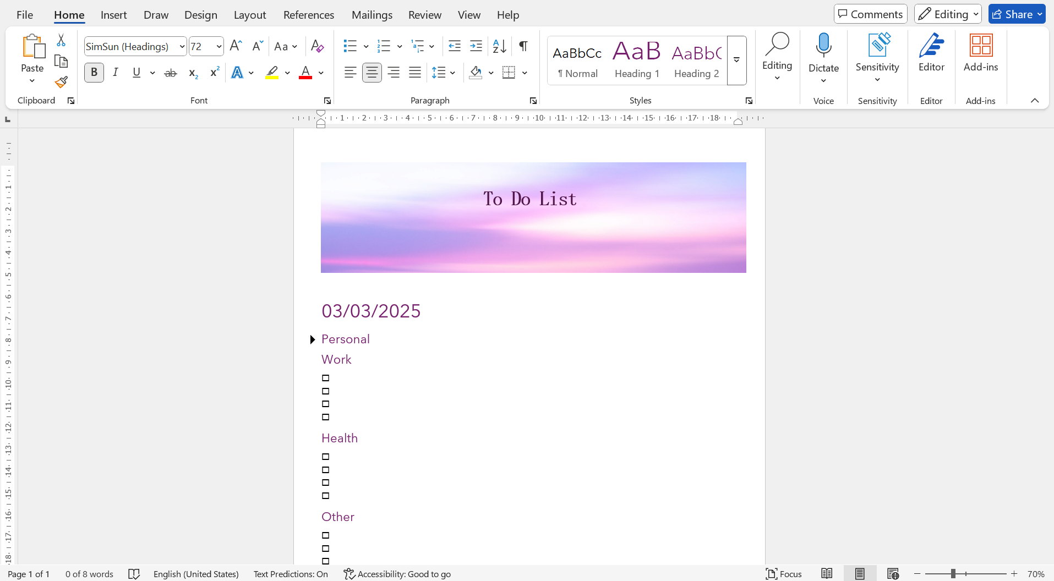Image resolution: width=1054 pixels, height=581 pixels.
Task: Apply the Normal style
Action: [x=577, y=61]
